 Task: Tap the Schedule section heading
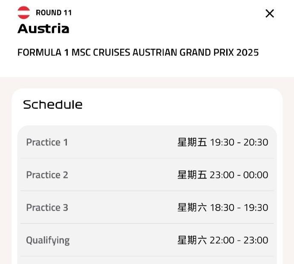click(x=53, y=105)
